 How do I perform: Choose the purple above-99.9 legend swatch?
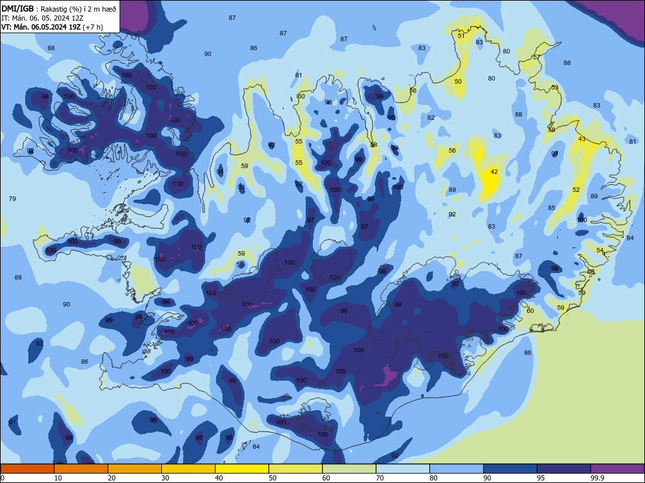pyautogui.click(x=617, y=469)
